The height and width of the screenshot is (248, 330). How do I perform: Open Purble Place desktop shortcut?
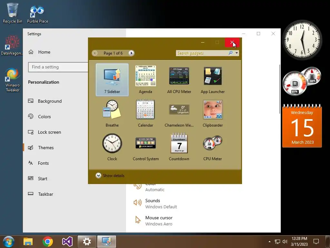pyautogui.click(x=37, y=14)
